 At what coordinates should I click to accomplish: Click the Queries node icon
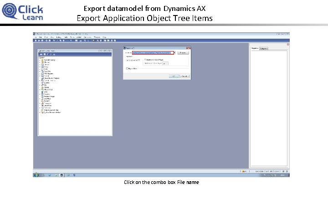[x=42, y=83]
